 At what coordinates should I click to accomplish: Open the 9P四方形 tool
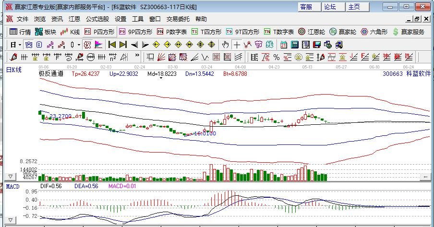click(x=135, y=32)
